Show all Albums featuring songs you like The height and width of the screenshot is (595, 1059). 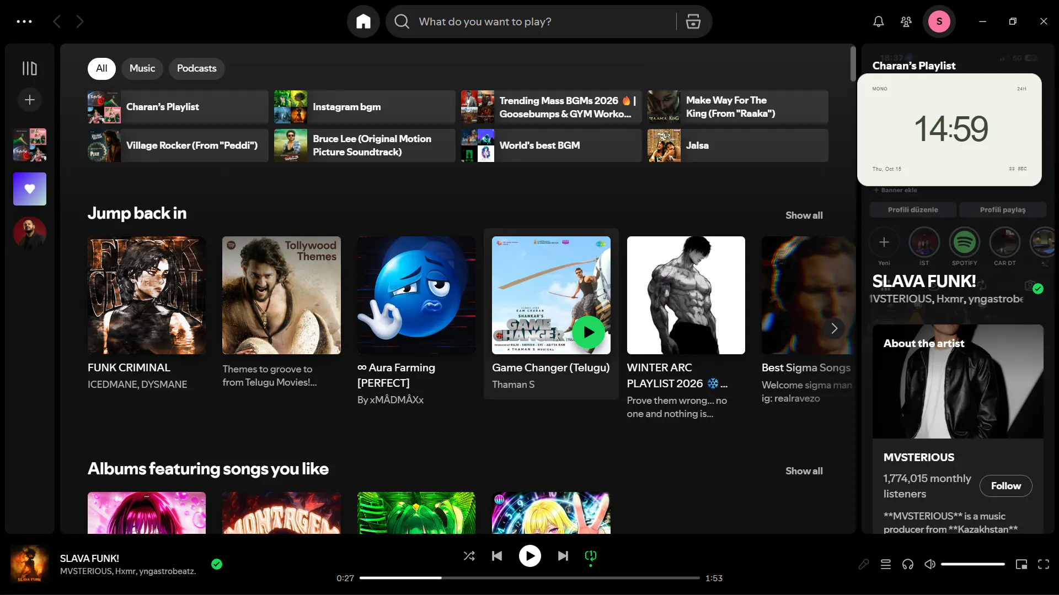tap(804, 471)
